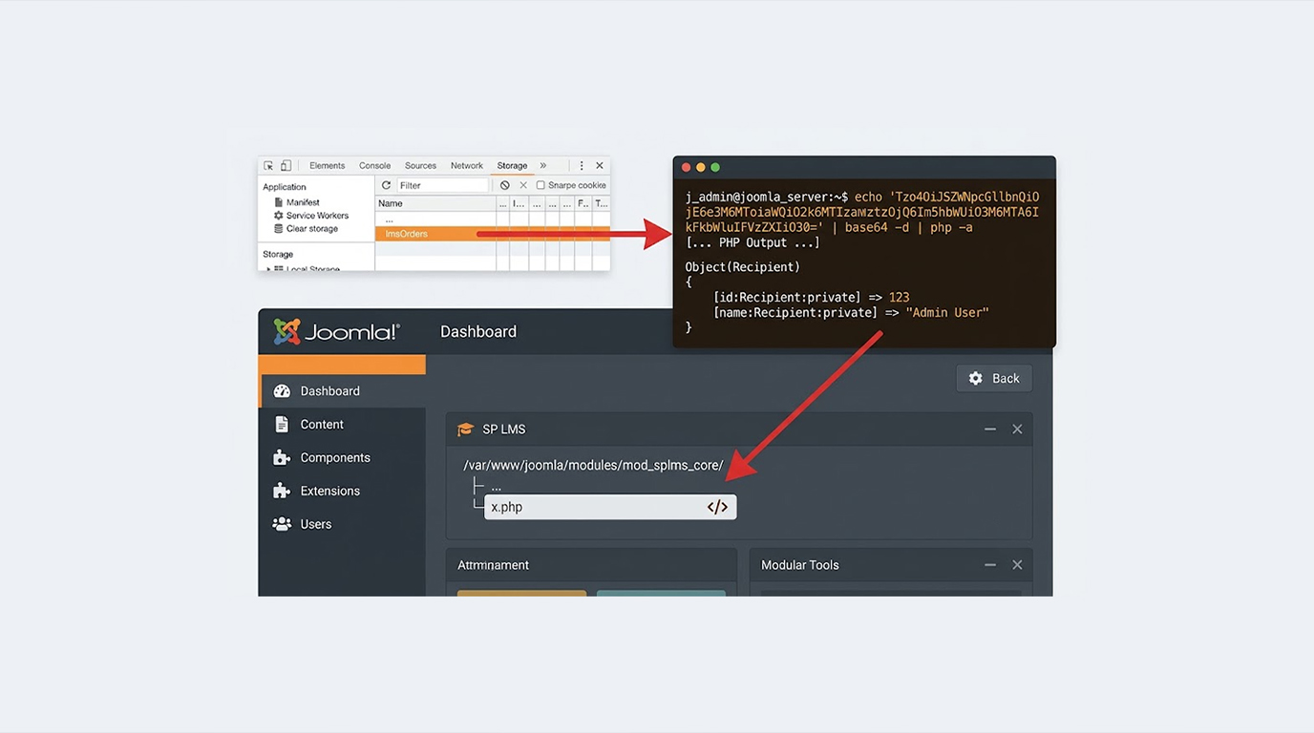The width and height of the screenshot is (1314, 733).
Task: Click the Attmnament panel title
Action: 493,565
